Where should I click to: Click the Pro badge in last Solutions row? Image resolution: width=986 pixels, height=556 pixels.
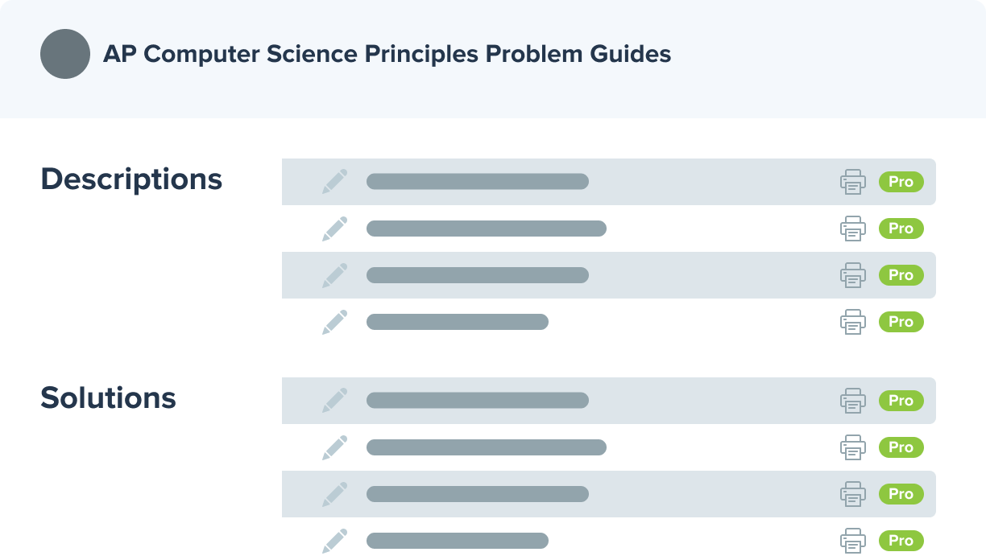tap(901, 541)
